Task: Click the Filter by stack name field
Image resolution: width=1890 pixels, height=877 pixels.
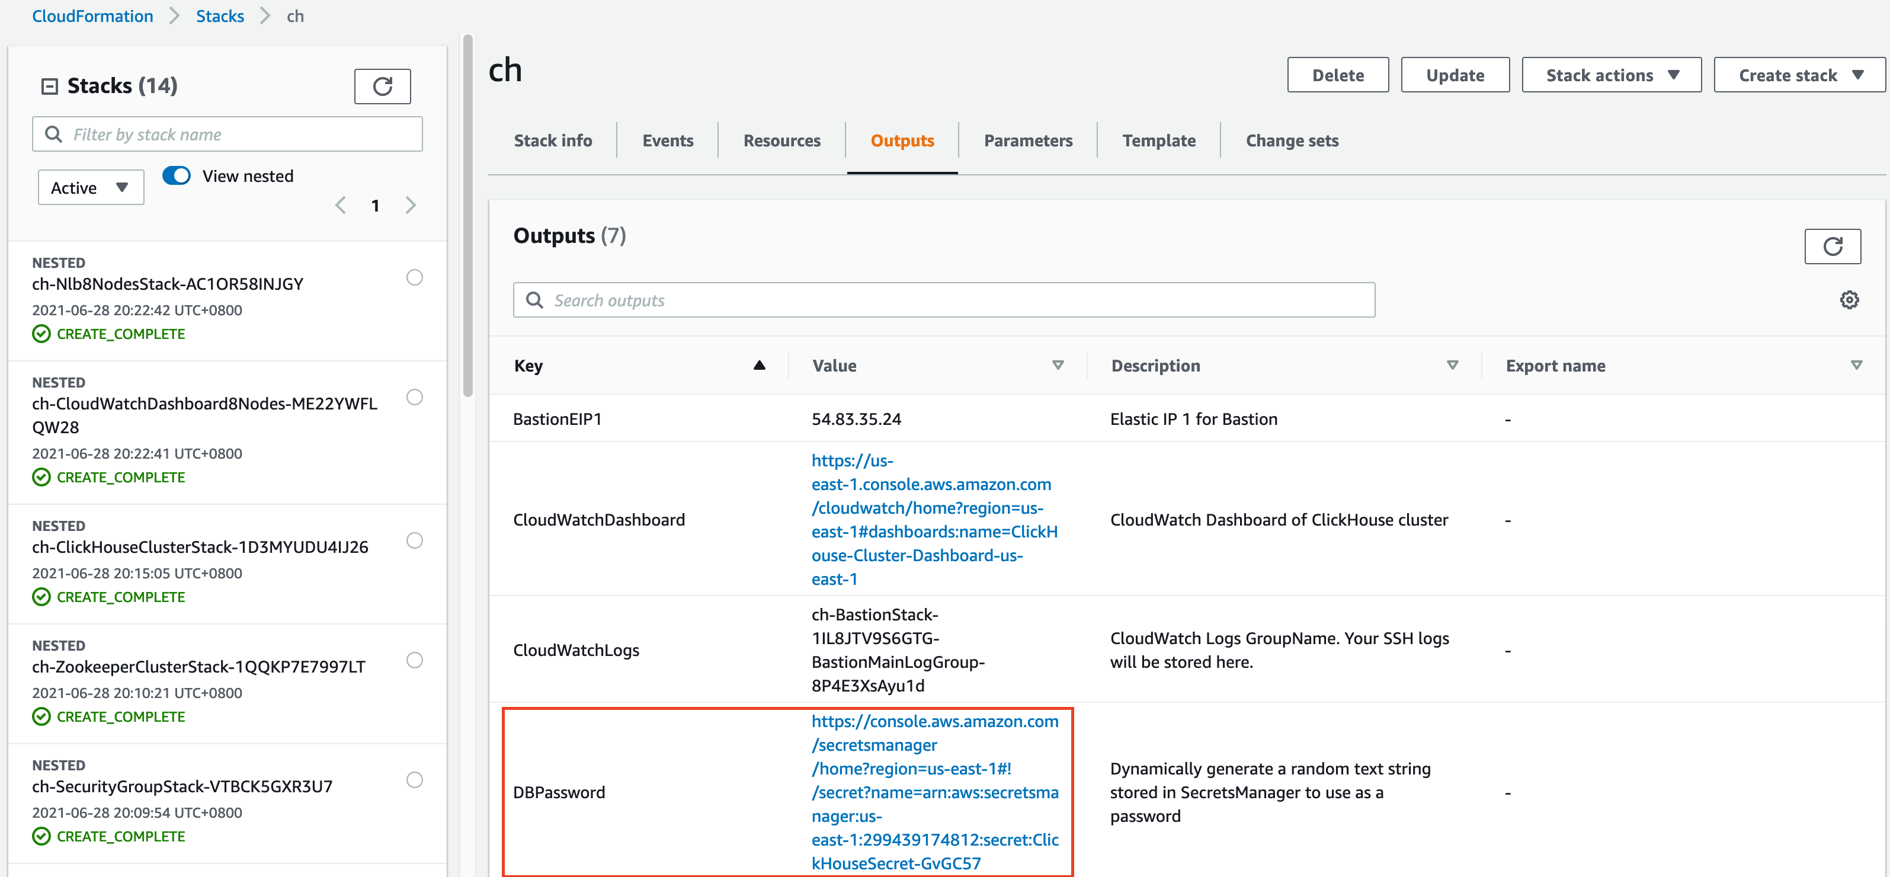Action: click(228, 135)
